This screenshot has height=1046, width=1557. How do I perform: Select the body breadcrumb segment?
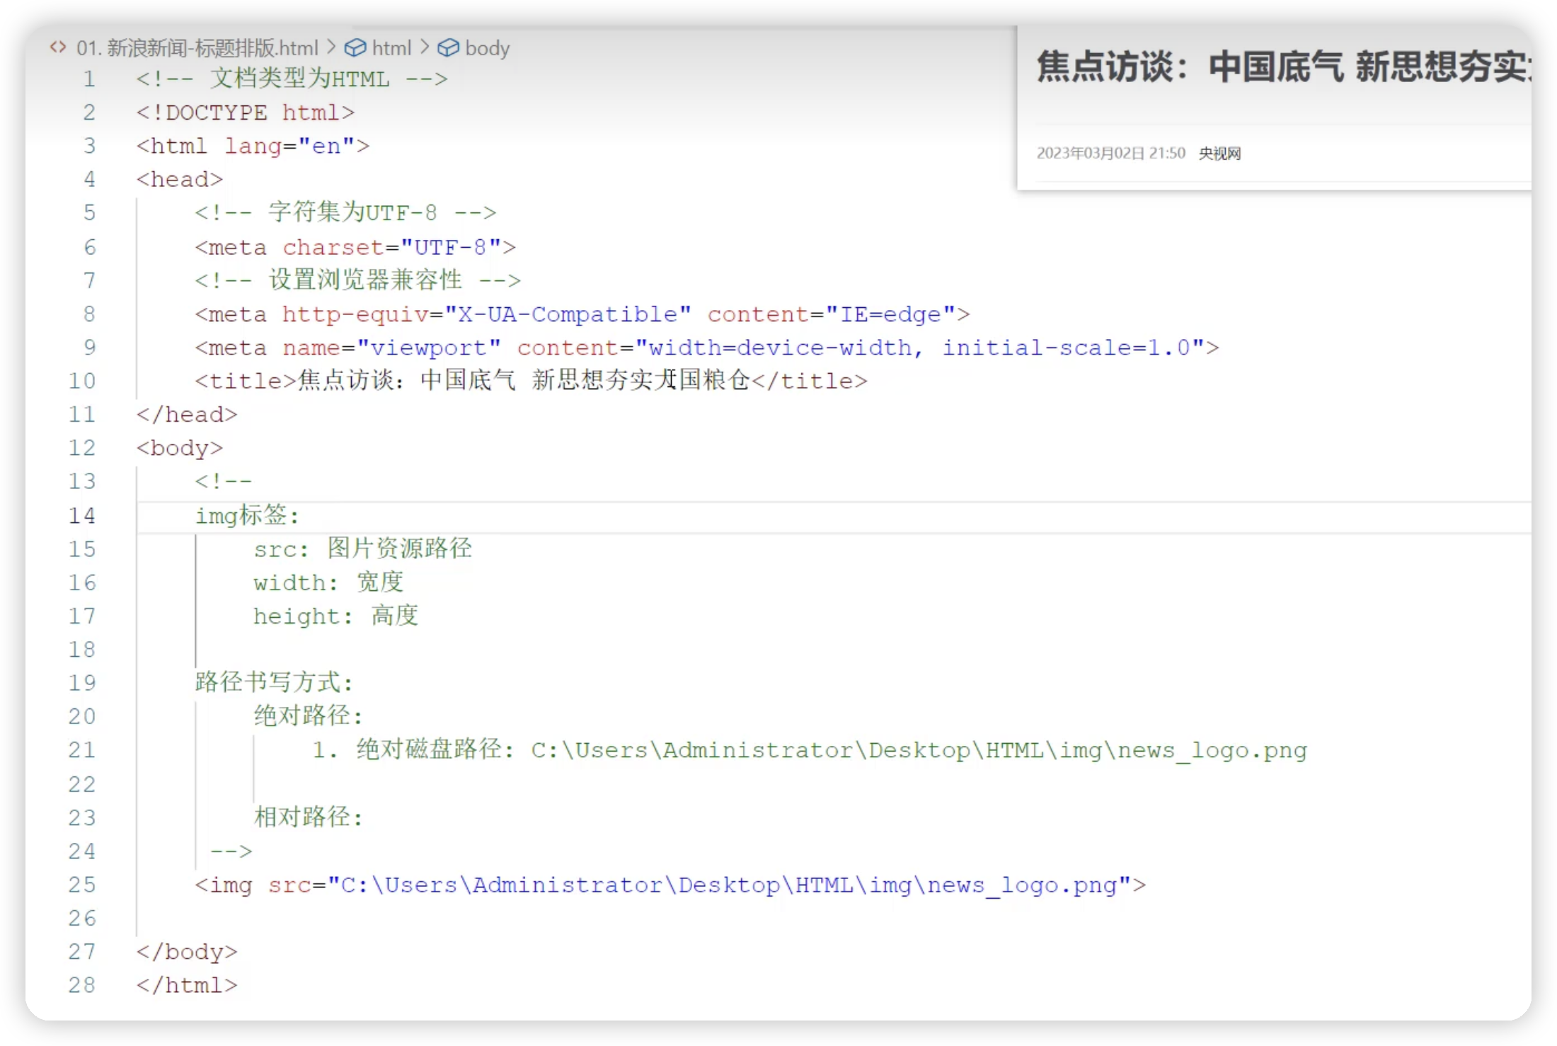[x=487, y=48]
